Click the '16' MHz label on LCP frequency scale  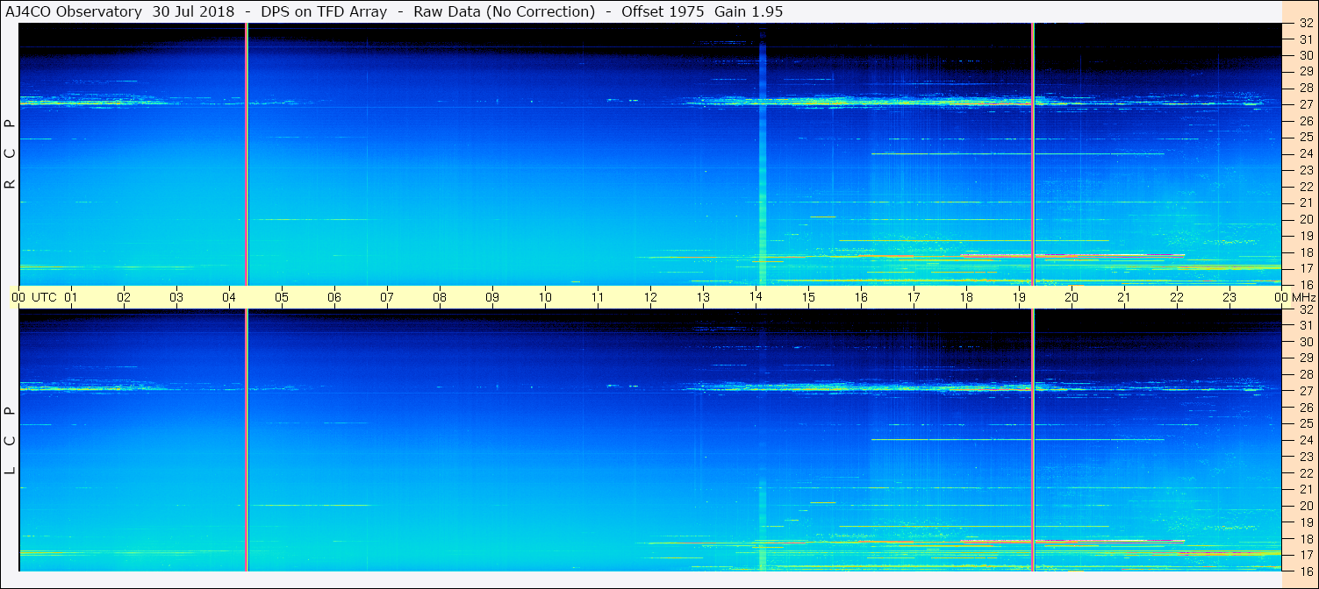[x=1306, y=571]
